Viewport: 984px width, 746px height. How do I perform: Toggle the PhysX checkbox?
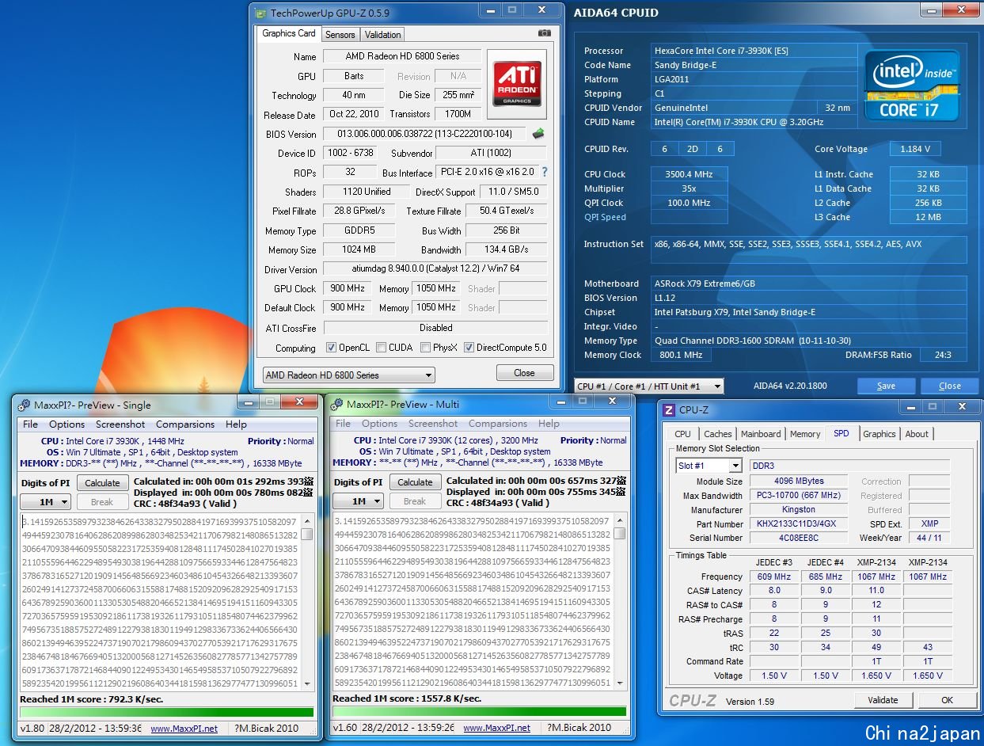tap(426, 348)
